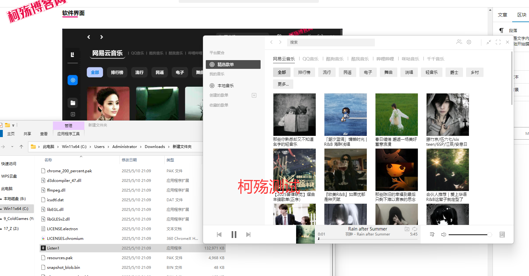Open recent locations dropdown in Explorer
The width and height of the screenshot is (529, 276).
12,147
